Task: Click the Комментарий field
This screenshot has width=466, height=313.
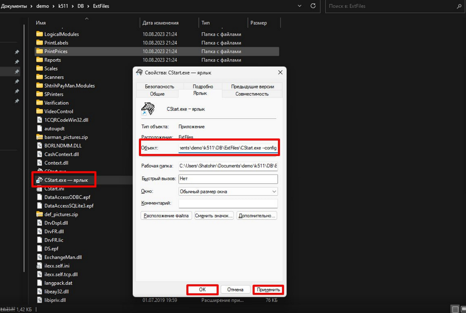Action: click(228, 204)
